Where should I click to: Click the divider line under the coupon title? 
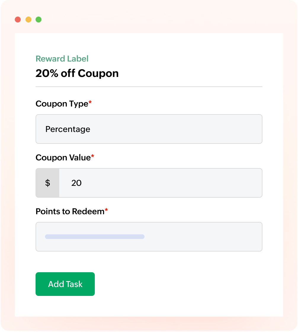coord(149,86)
